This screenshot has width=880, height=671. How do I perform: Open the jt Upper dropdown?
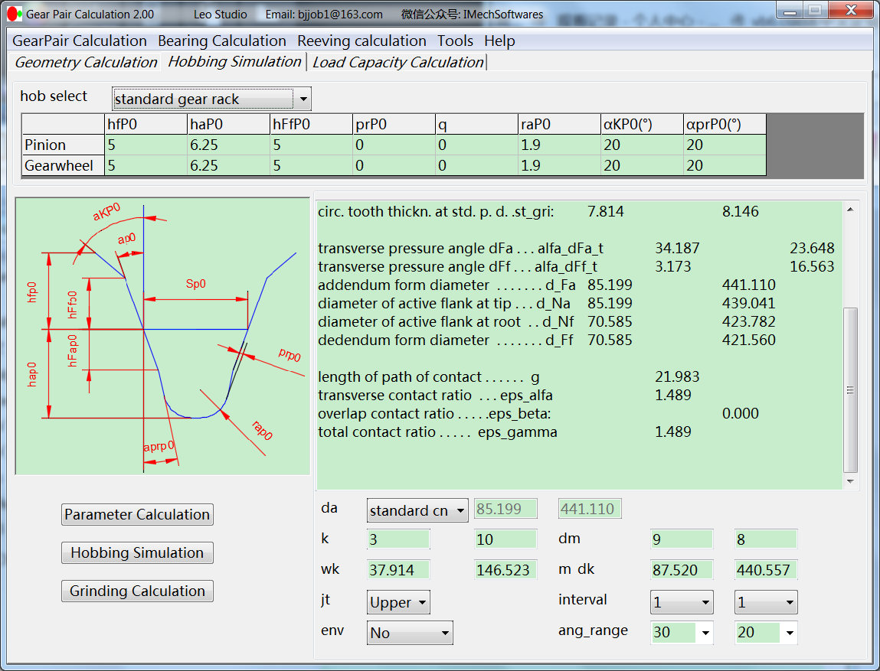click(398, 603)
